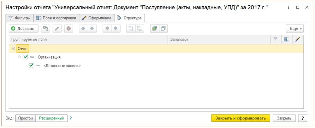Open help with the bottom-right ? button
The image size is (315, 128).
[303, 118]
